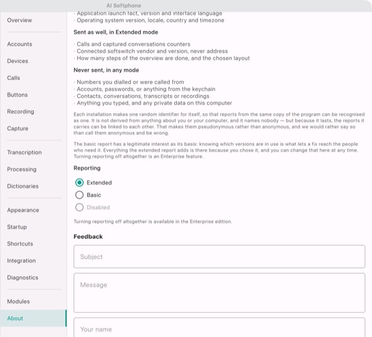Open Buttons settings
Image resolution: width=372 pixels, height=337 pixels.
click(17, 95)
